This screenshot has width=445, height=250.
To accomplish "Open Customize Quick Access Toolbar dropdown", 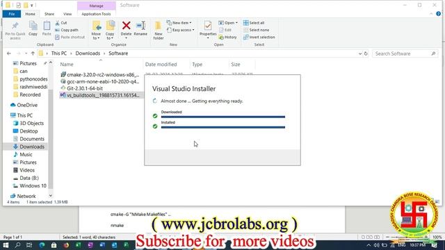I will coord(32,5).
